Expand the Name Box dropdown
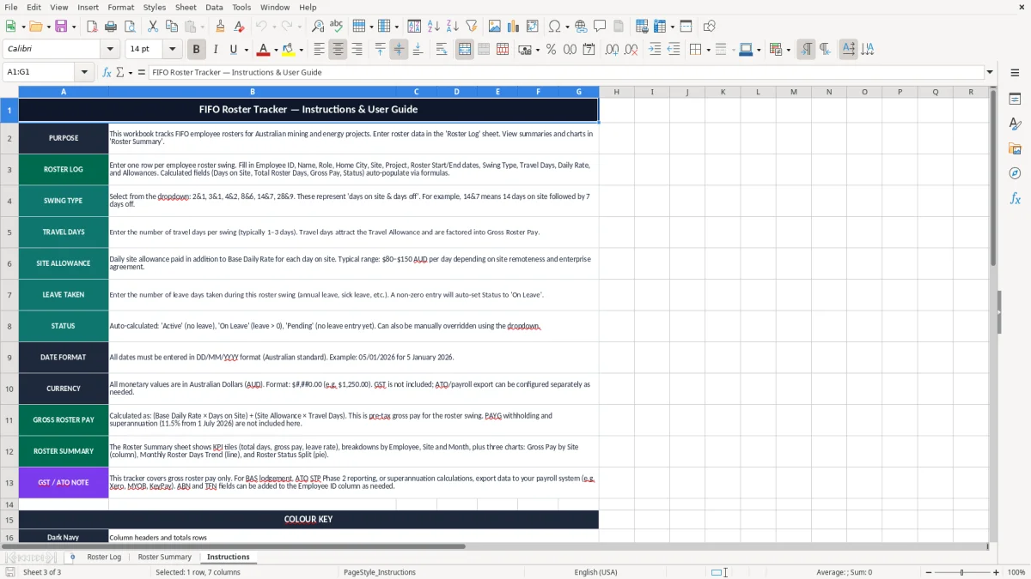This screenshot has height=579, width=1031. [84, 72]
